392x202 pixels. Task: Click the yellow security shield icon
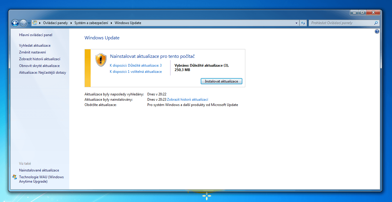tap(101, 60)
